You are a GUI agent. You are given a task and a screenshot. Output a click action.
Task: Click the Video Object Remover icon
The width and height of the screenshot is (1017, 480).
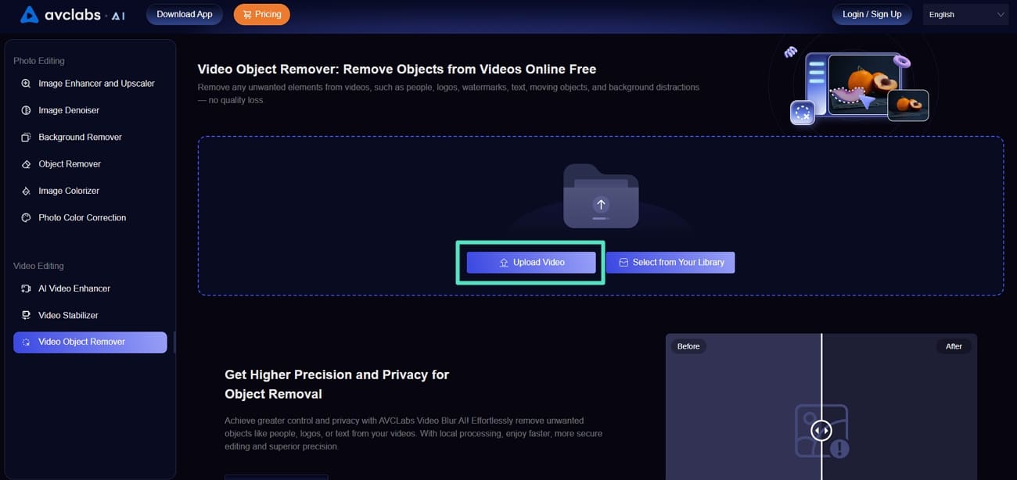click(x=26, y=342)
